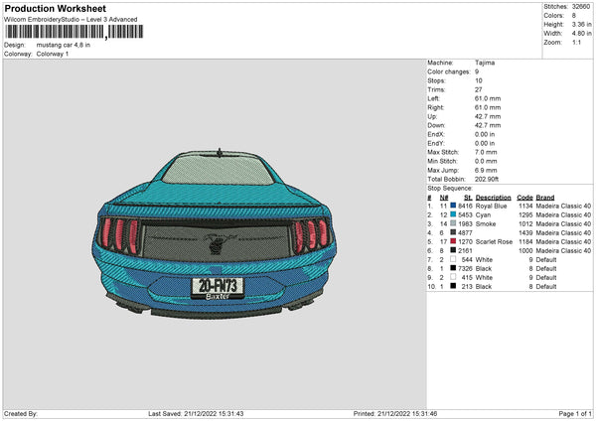Click the Description column header

click(x=493, y=198)
